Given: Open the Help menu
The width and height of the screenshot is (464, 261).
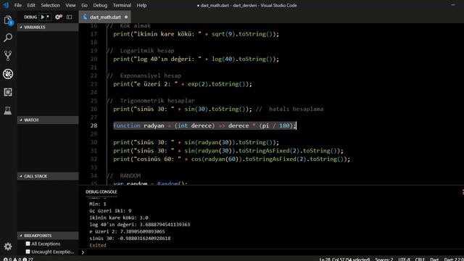Looking at the screenshot, I should click(x=141, y=5).
